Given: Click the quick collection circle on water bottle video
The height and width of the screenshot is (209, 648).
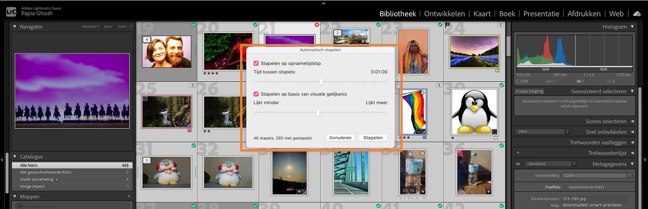Looking at the screenshot, I should (x=422, y=153).
